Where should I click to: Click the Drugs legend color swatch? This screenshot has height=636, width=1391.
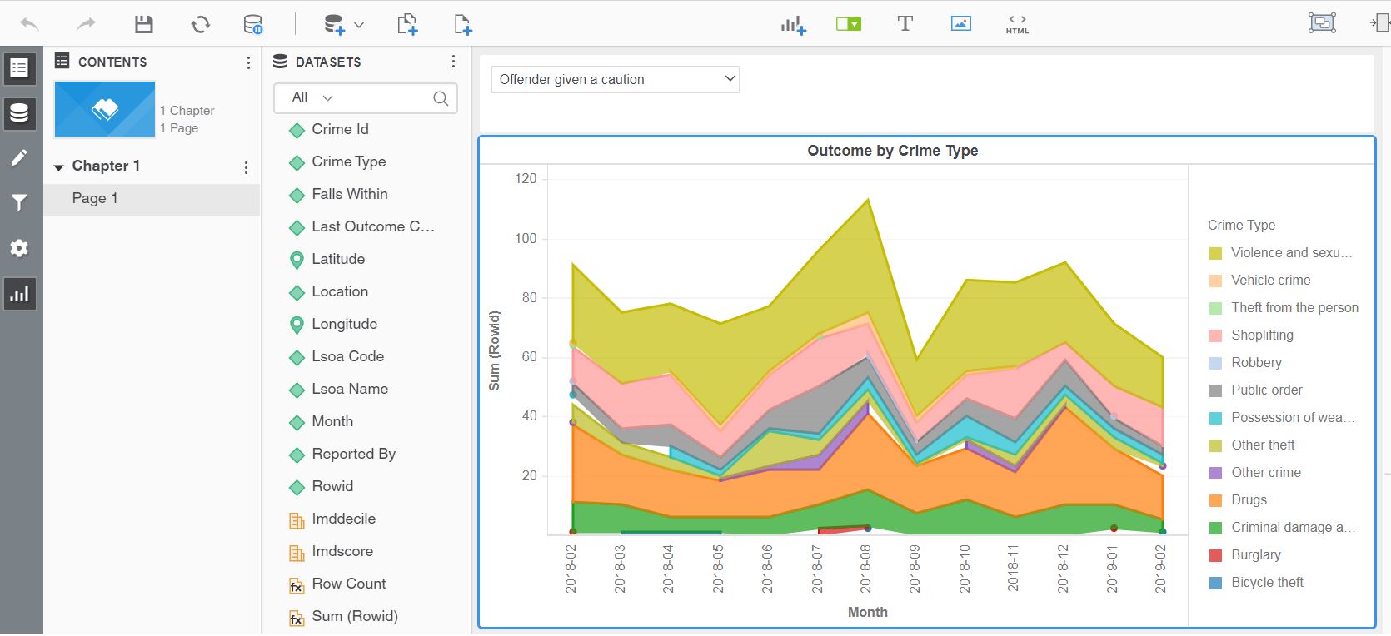(x=1215, y=500)
